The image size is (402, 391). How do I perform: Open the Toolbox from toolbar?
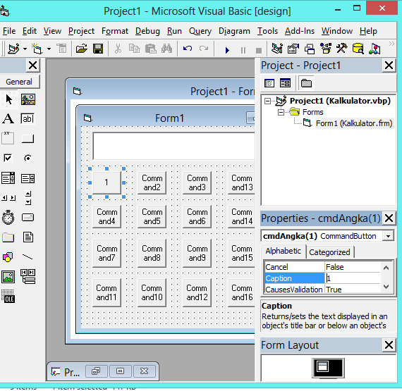point(342,49)
